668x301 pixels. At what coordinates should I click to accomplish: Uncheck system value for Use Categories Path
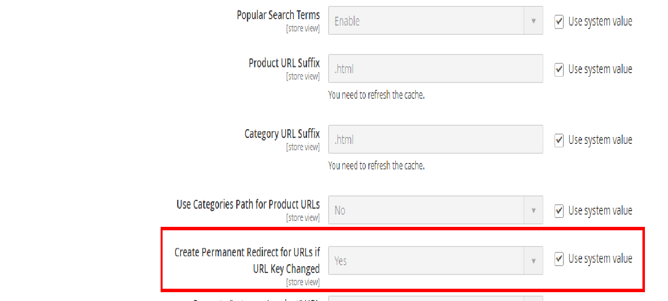pyautogui.click(x=559, y=211)
